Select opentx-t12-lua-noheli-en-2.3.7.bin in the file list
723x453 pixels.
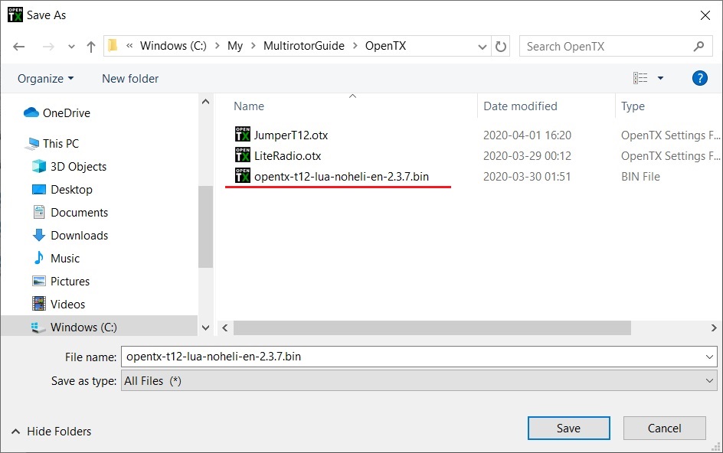click(x=342, y=177)
